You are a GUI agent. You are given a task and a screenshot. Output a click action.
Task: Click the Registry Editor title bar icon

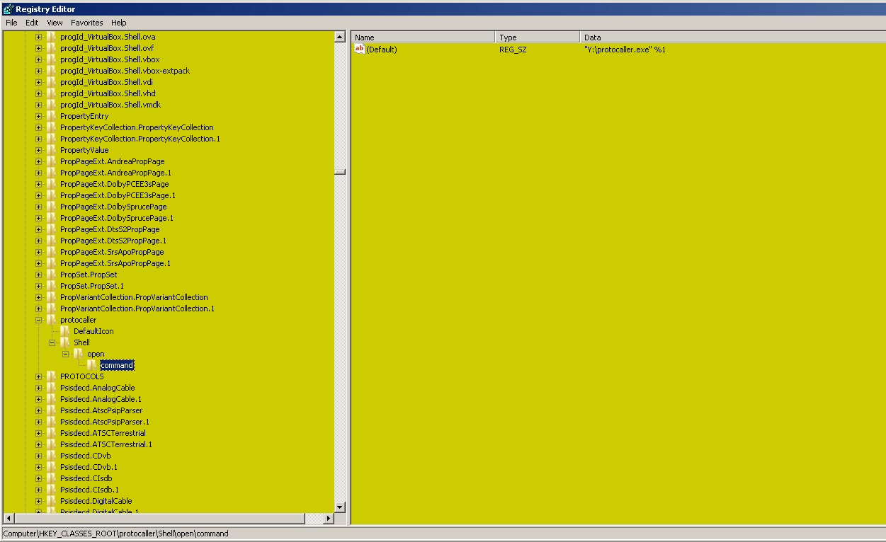[8, 9]
